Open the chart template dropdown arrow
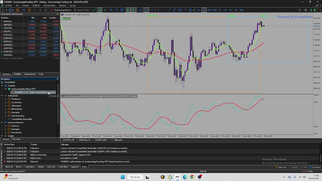Image resolution: width=322 pixels, height=181 pixels. pyautogui.click(x=13, y=10)
